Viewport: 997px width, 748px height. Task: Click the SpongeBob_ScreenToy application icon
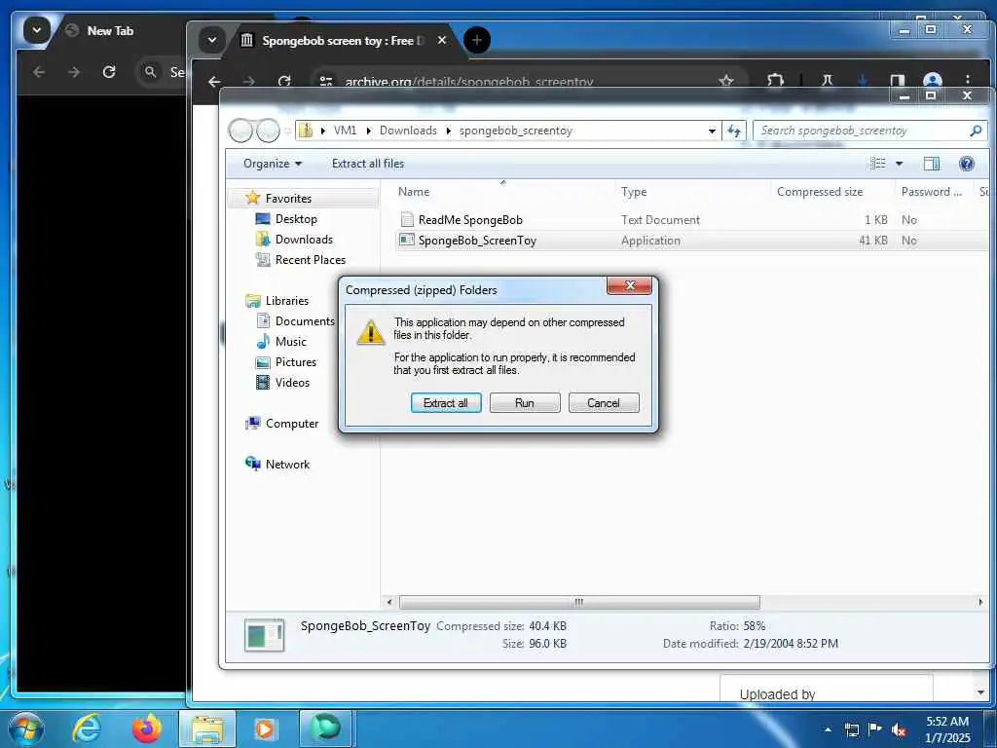(407, 241)
